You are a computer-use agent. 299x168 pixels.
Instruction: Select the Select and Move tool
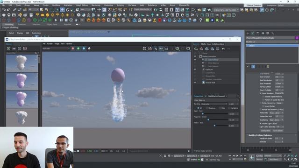click(x=62, y=10)
